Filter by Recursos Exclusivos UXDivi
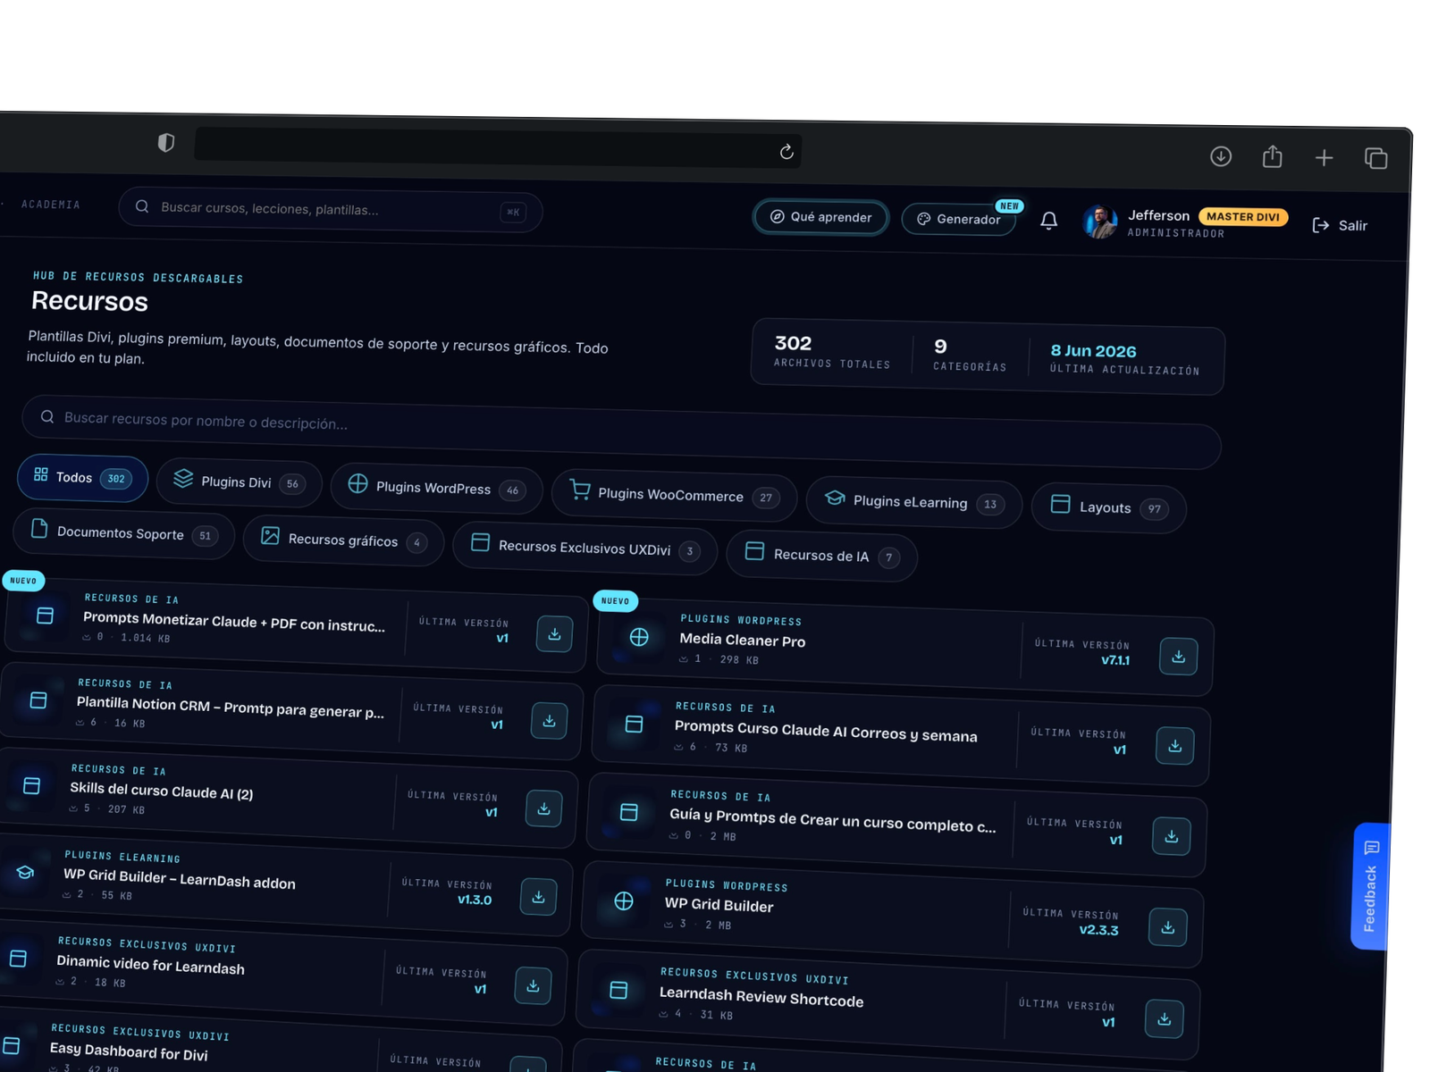The image size is (1430, 1072). (x=585, y=548)
